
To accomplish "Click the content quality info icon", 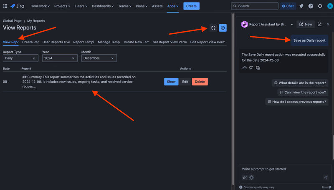I will click(241, 187).
